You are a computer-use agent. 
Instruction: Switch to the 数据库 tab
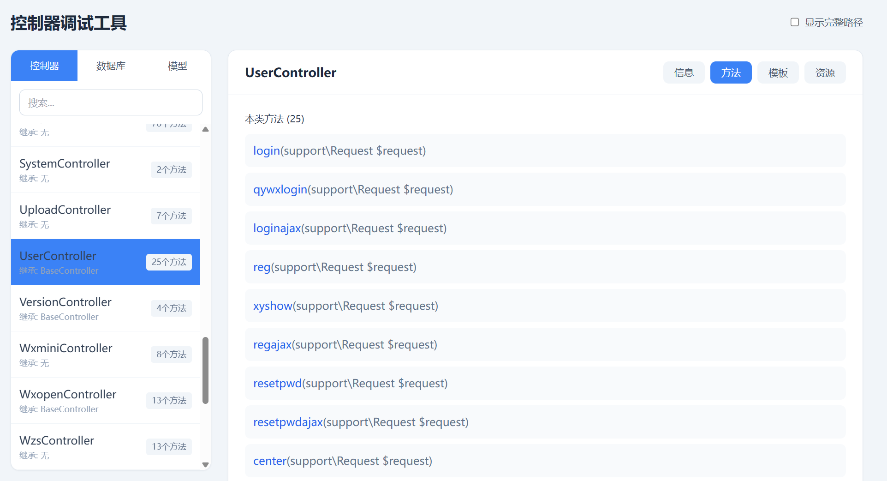[x=111, y=66]
